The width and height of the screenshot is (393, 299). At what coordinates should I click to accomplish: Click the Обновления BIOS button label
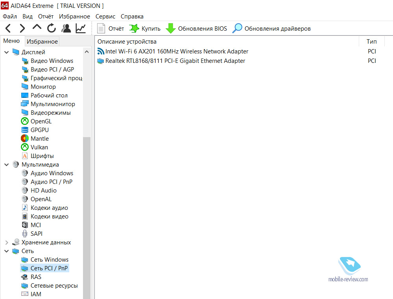point(203,29)
